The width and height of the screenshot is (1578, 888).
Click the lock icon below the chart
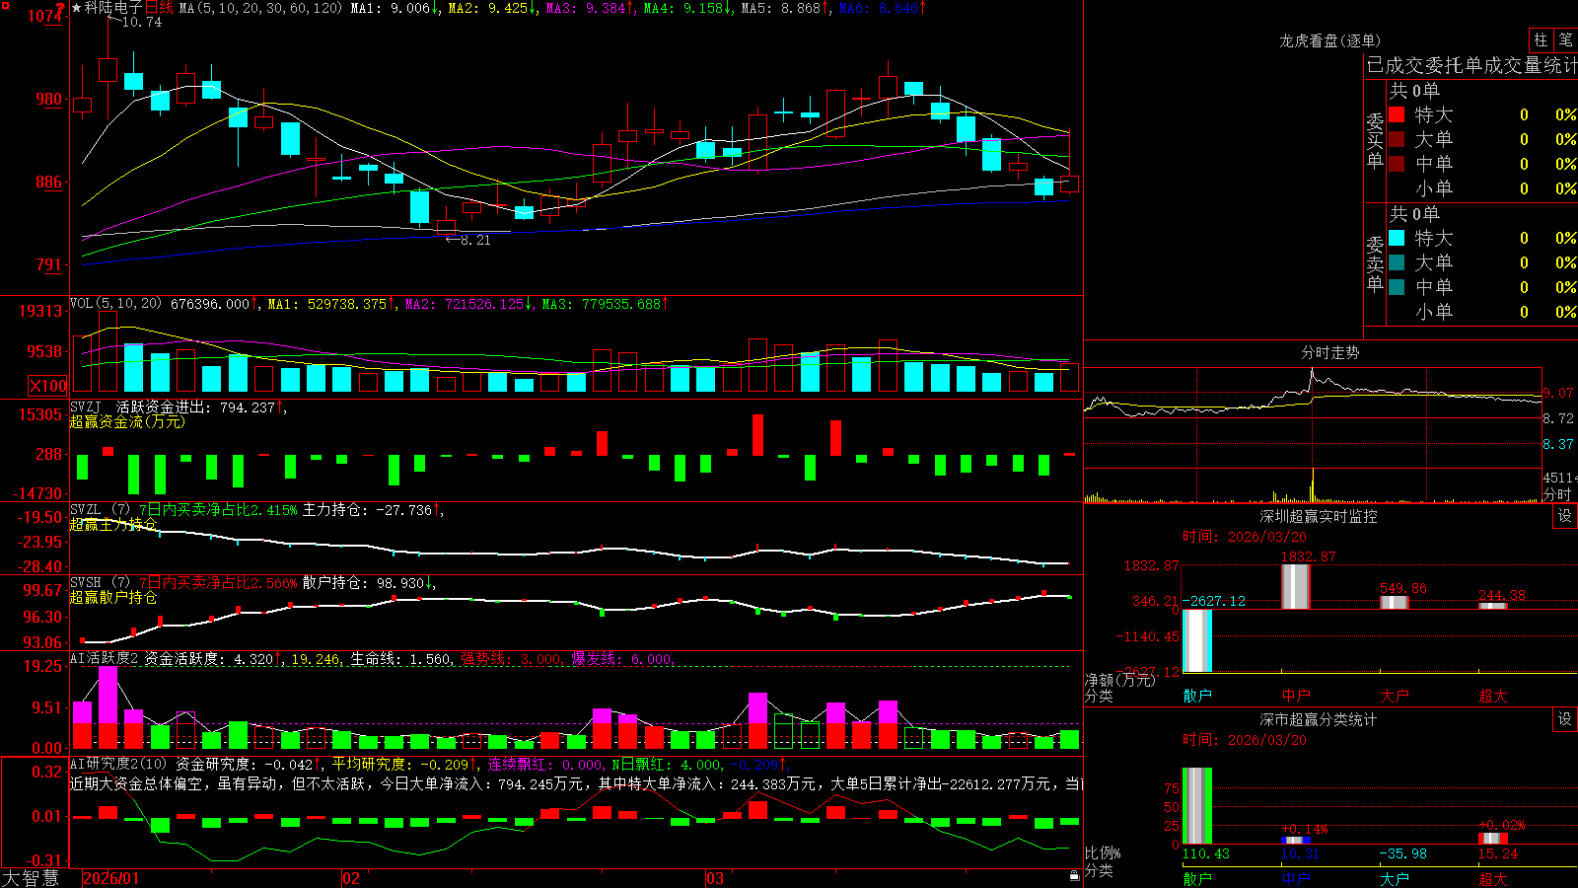(x=1074, y=876)
